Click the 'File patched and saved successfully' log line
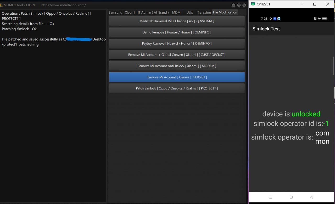The width and height of the screenshot is (335, 204). pyautogui.click(x=54, y=39)
